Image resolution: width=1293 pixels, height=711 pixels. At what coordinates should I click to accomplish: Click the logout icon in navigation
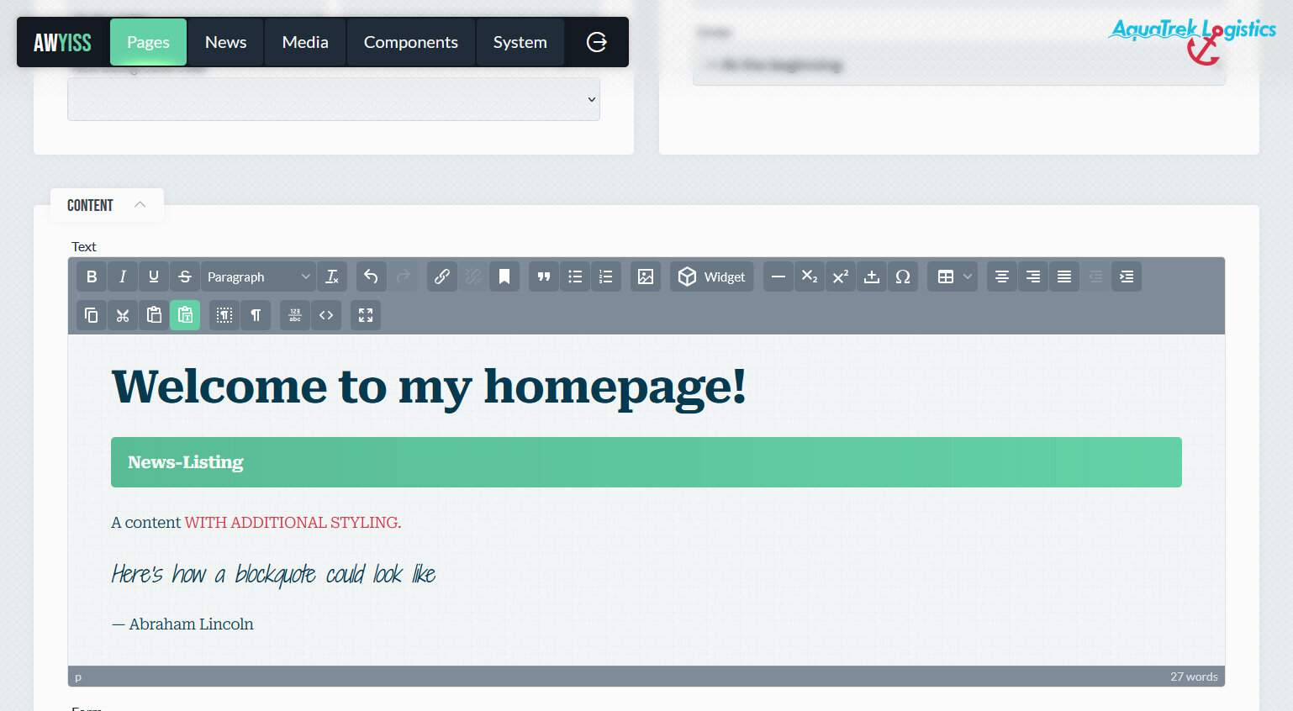coord(597,42)
